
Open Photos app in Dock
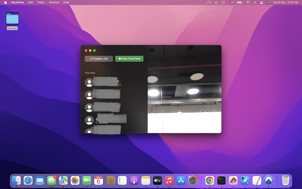(x=75, y=181)
